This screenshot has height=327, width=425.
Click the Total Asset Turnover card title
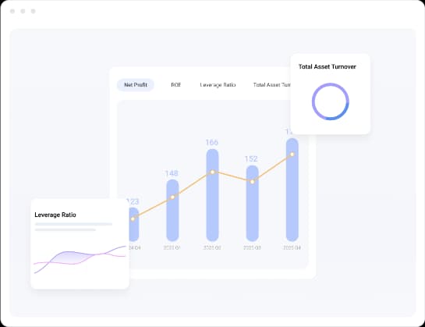328,67
